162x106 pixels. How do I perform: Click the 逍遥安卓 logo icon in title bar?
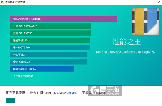[x=2, y=2]
